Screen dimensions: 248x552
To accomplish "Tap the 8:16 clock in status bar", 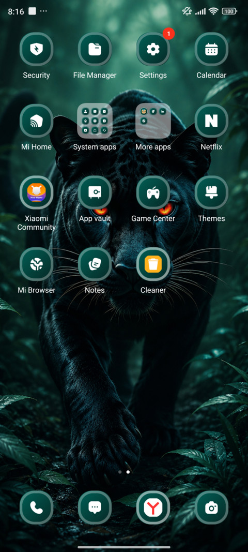I will click(x=16, y=11).
